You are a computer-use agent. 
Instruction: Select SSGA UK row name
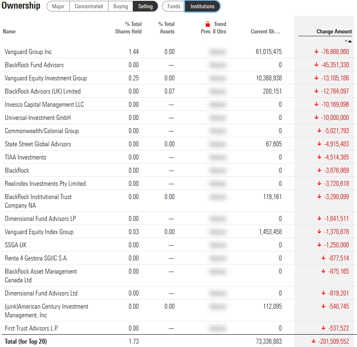16,245
